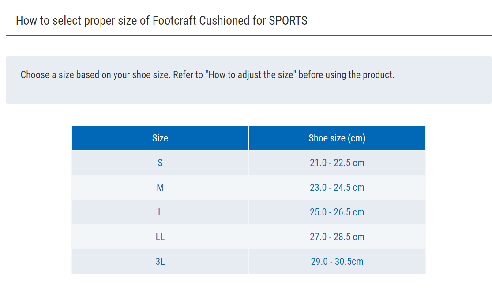Select the LL size cell
This screenshot has width=492, height=289.
point(160,237)
